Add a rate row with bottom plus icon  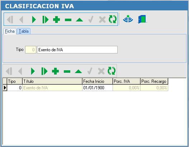[55, 71]
